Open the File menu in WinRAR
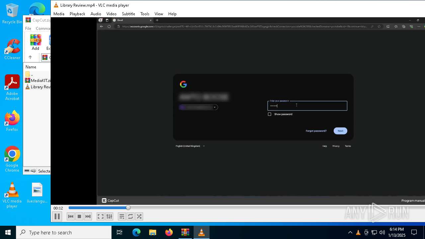The width and height of the screenshot is (425, 239). point(28,29)
